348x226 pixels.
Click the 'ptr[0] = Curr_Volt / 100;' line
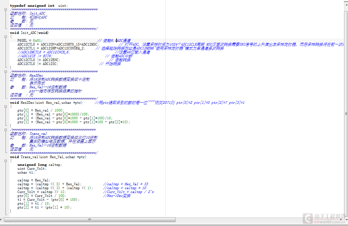pos(41,196)
